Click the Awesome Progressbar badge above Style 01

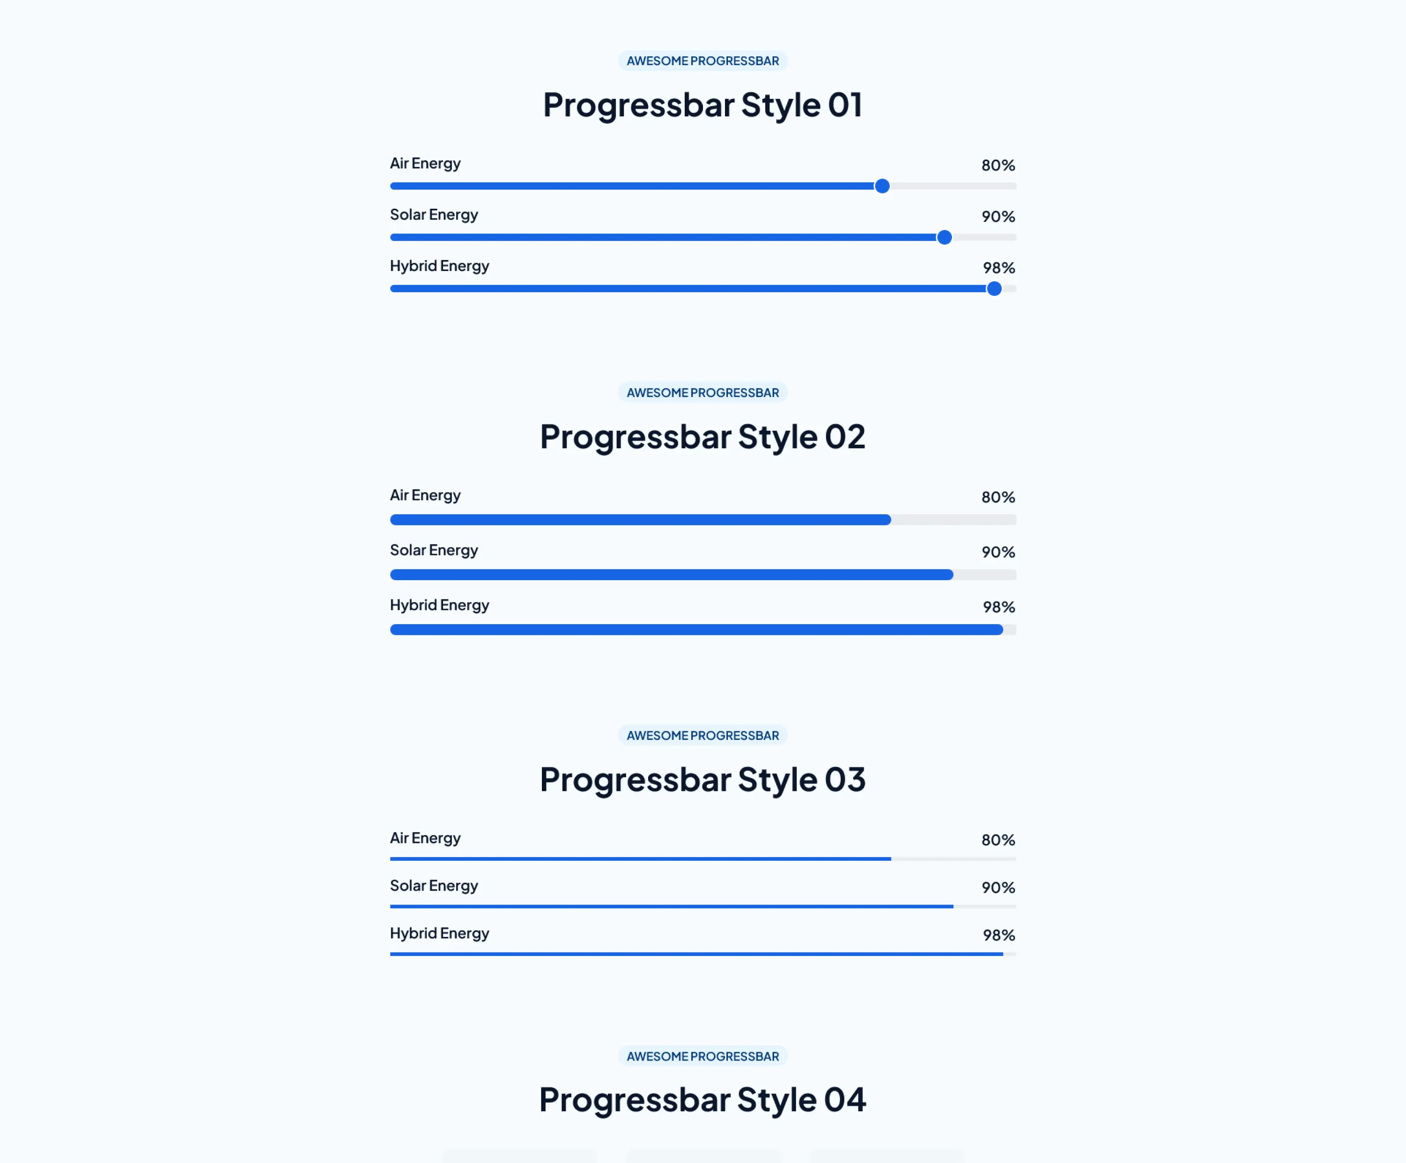click(x=703, y=61)
